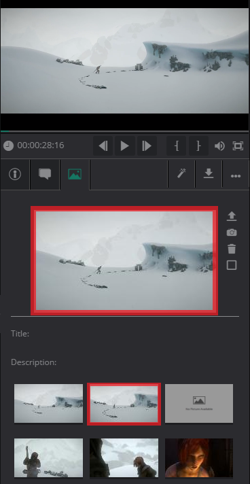Open the Comments tab
The image size is (250, 484).
click(45, 175)
